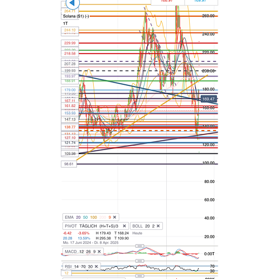This screenshot has width=279, height=279.
Task: Select the 127.10 price level label
Action: point(70,138)
